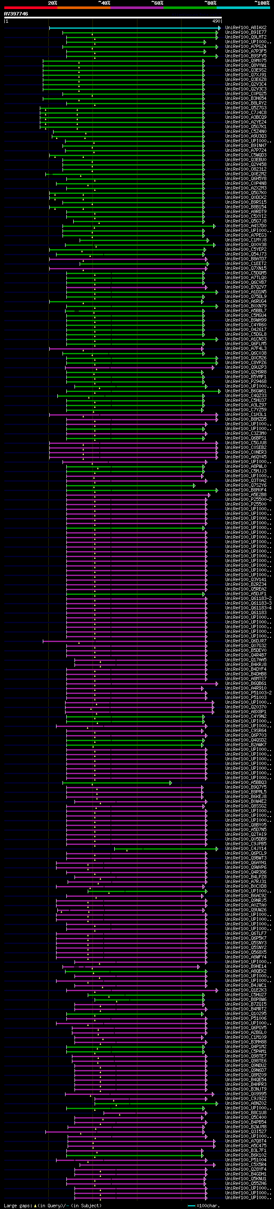
Task: Select hit UniRef100_Q6PCL9
Action: tap(246, 853)
